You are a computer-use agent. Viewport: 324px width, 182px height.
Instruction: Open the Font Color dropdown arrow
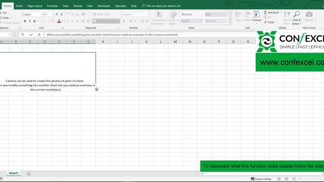click(x=62, y=21)
